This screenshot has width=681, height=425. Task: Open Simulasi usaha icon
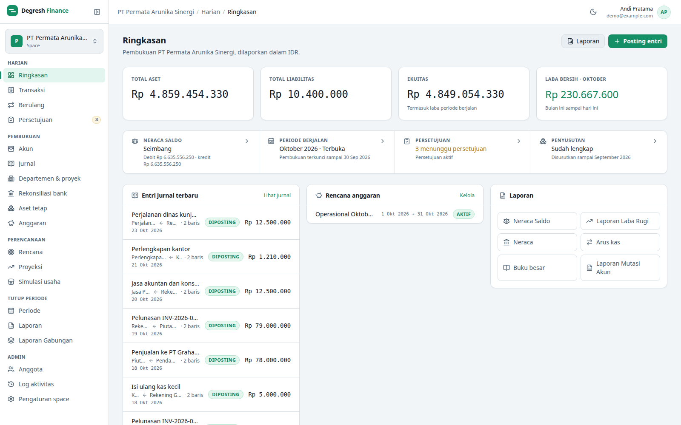point(11,282)
